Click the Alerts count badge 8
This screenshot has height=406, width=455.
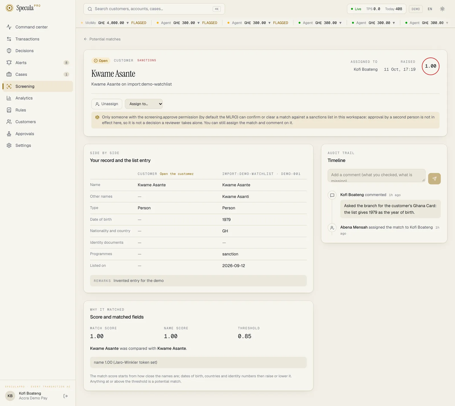coord(66,63)
